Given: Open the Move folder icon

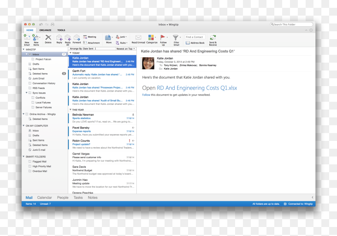Looking at the screenshot, I should 108,38.
